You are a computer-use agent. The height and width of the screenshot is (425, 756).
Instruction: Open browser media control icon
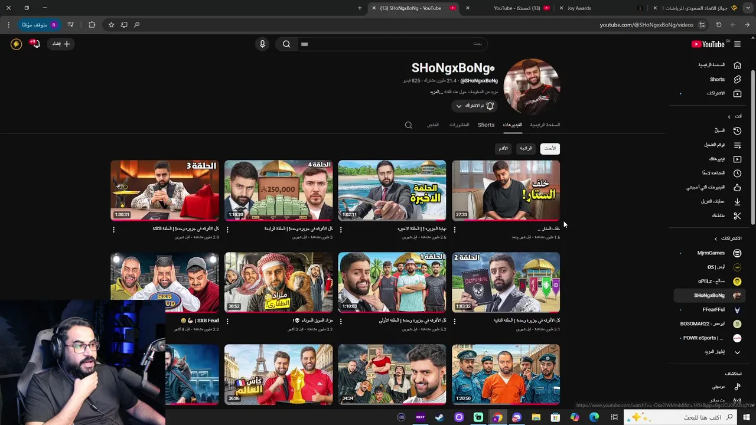tap(70, 25)
